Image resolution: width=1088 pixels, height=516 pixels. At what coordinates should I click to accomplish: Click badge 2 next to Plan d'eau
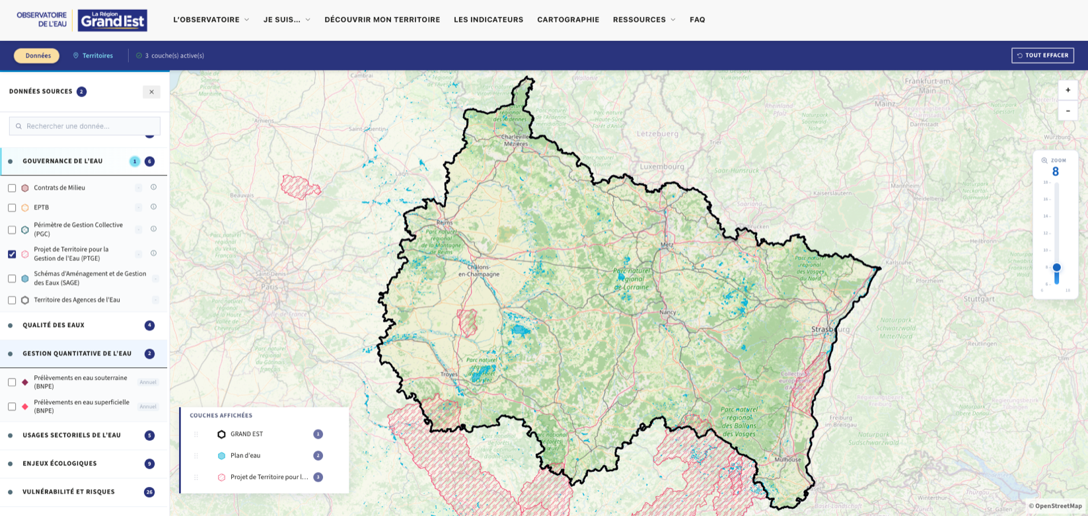point(318,456)
